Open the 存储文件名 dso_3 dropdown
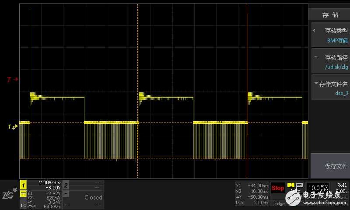Viewport: 350px width, 210px height. coord(331,88)
